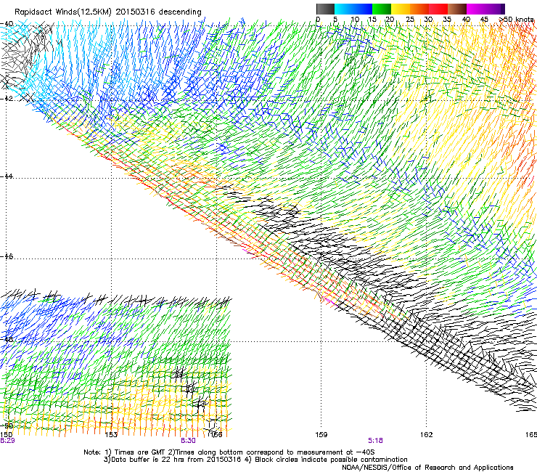Click the latitude label -42
This screenshot has height=472, width=537.
click(7, 99)
